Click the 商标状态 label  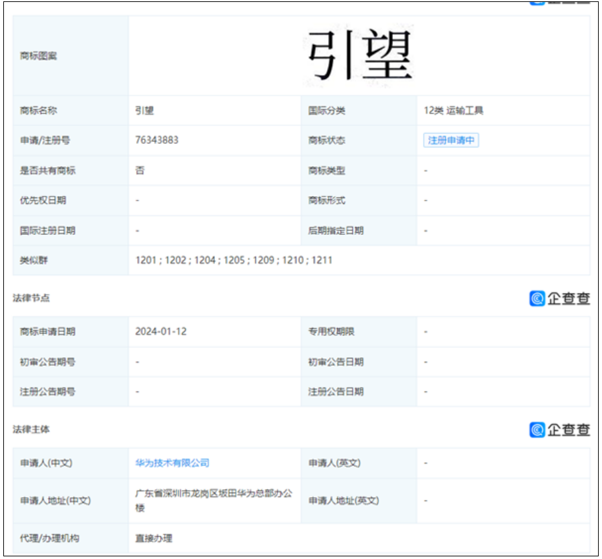(327, 140)
